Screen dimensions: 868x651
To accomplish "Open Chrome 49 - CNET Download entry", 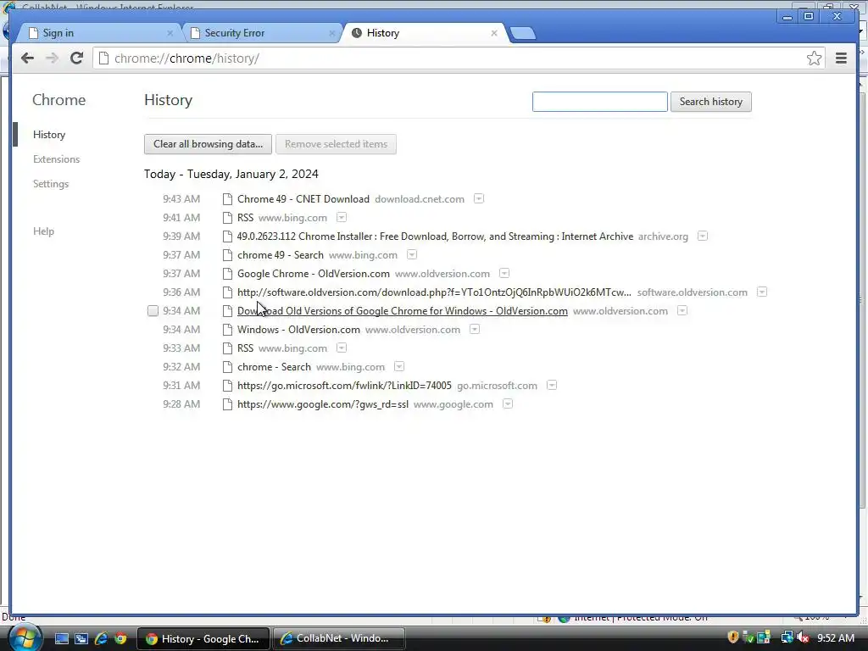I will (303, 198).
